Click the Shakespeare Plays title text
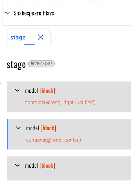This screenshot has height=187, width=131. [x=34, y=13]
